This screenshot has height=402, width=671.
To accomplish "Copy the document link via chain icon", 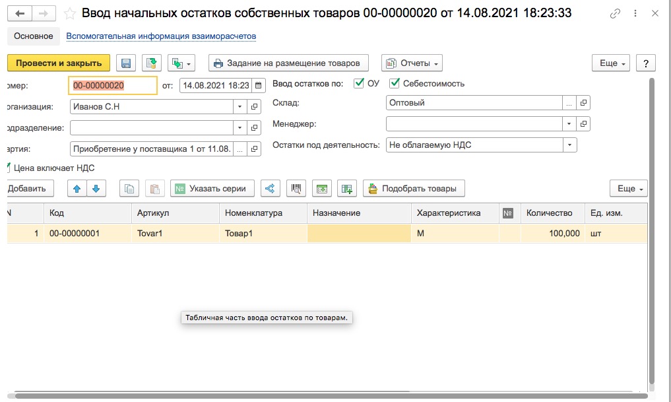I will (x=615, y=14).
